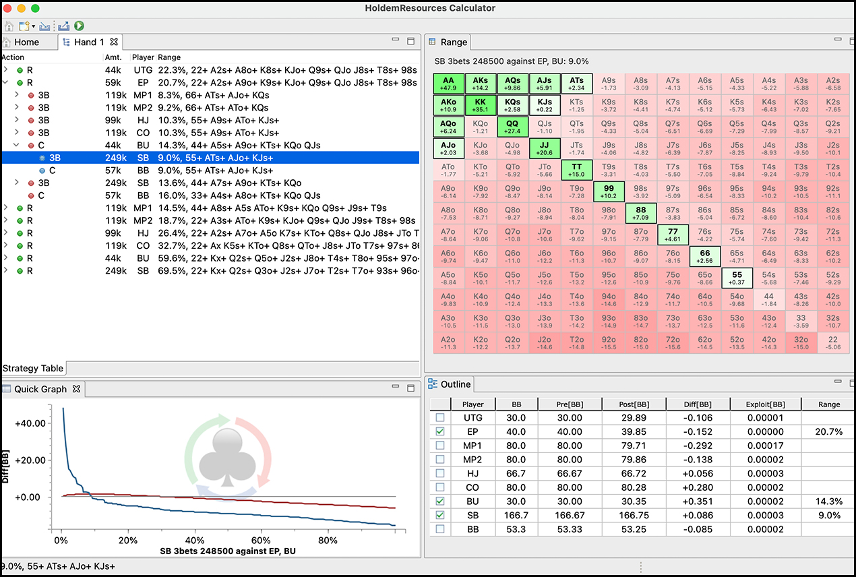Viewport: 856px width, 577px height.
Task: Expand the SB 249k 13.6% 3B row
Action: [x=17, y=183]
